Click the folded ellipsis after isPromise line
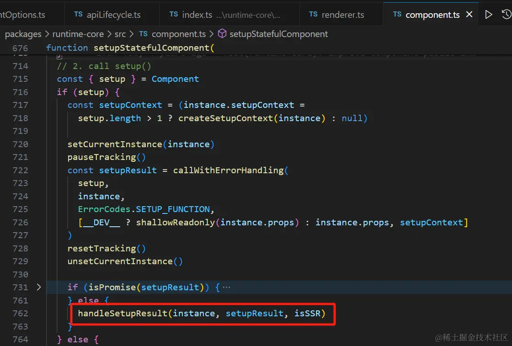512x346 pixels. click(226, 287)
